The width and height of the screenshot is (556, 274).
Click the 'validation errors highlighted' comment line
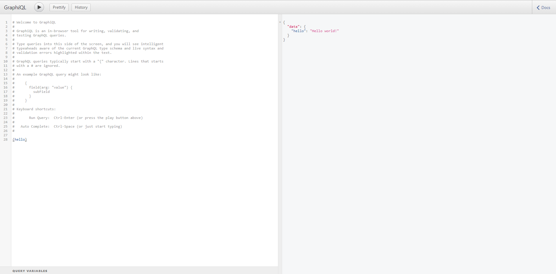(62, 53)
